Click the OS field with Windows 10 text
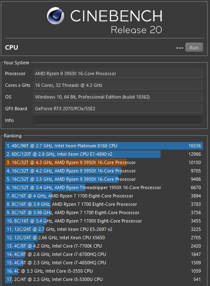 pyautogui.click(x=118, y=97)
